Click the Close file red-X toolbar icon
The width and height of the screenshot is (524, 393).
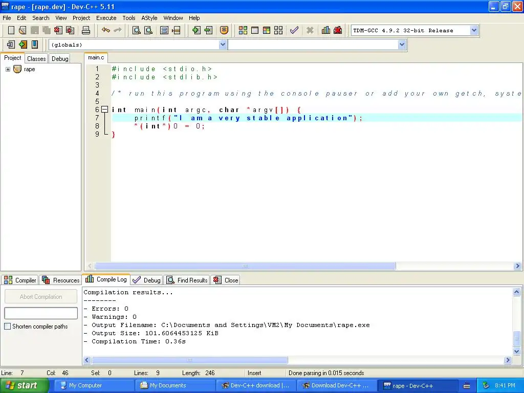(58, 30)
